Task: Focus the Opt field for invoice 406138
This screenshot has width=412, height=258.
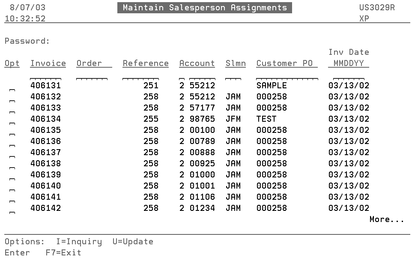Action: pos(12,166)
